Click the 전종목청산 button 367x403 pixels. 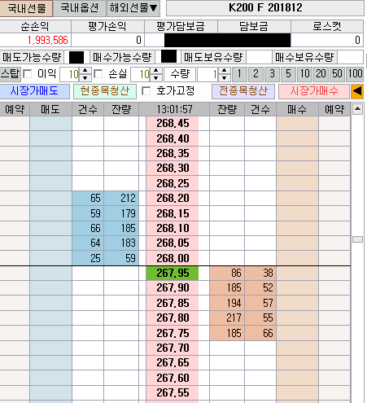[243, 91]
